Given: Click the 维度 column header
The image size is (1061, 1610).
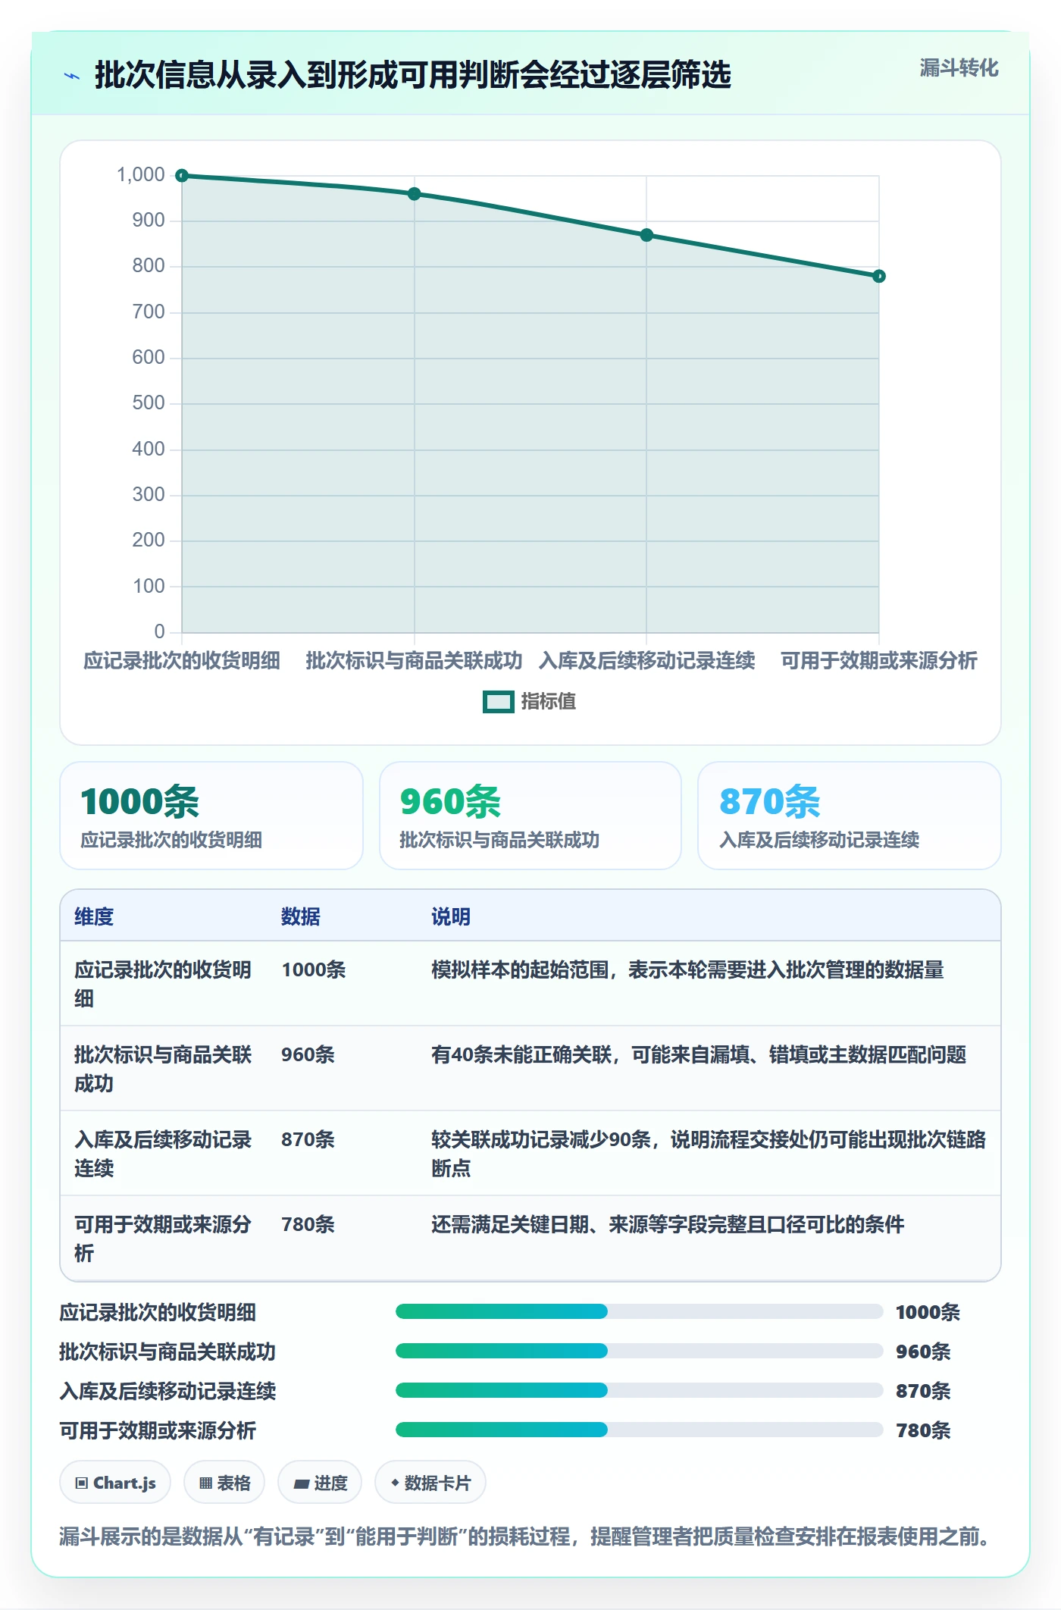Looking at the screenshot, I should [x=94, y=917].
